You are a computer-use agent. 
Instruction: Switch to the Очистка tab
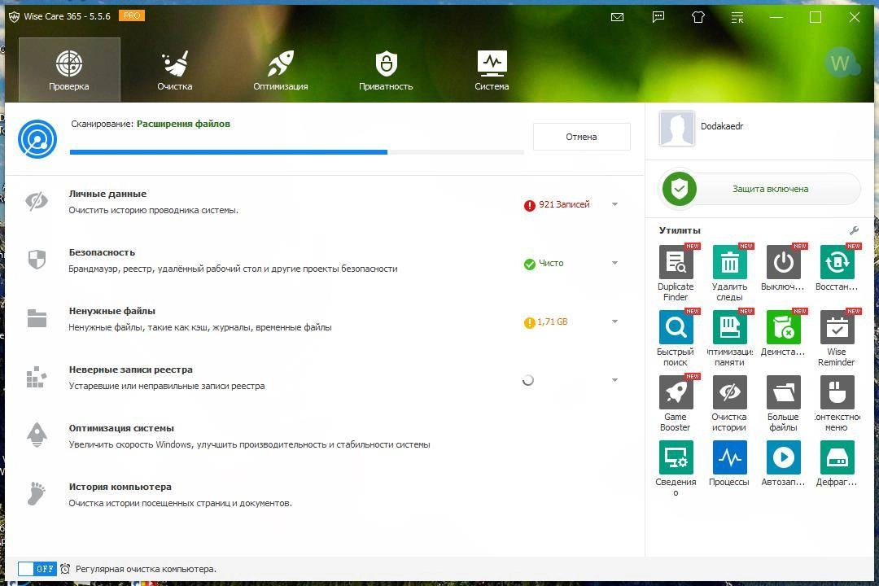175,69
